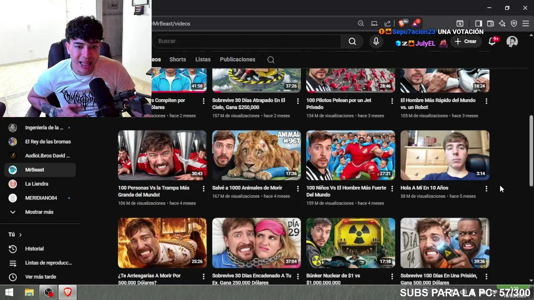Open options for Sobrevive 100 Días En Una Prisión
The width and height of the screenshot is (534, 300).
(x=486, y=276)
